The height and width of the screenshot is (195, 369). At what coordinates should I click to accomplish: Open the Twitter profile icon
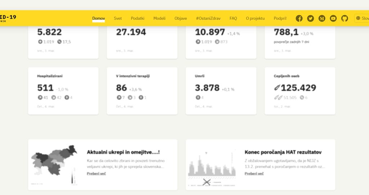[310, 18]
